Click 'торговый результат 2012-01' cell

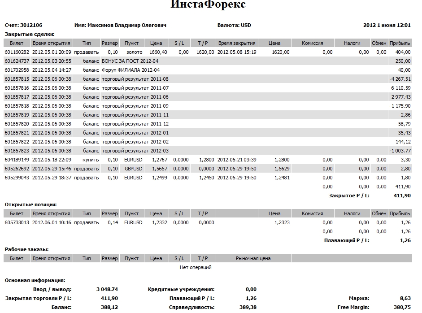(x=135, y=133)
